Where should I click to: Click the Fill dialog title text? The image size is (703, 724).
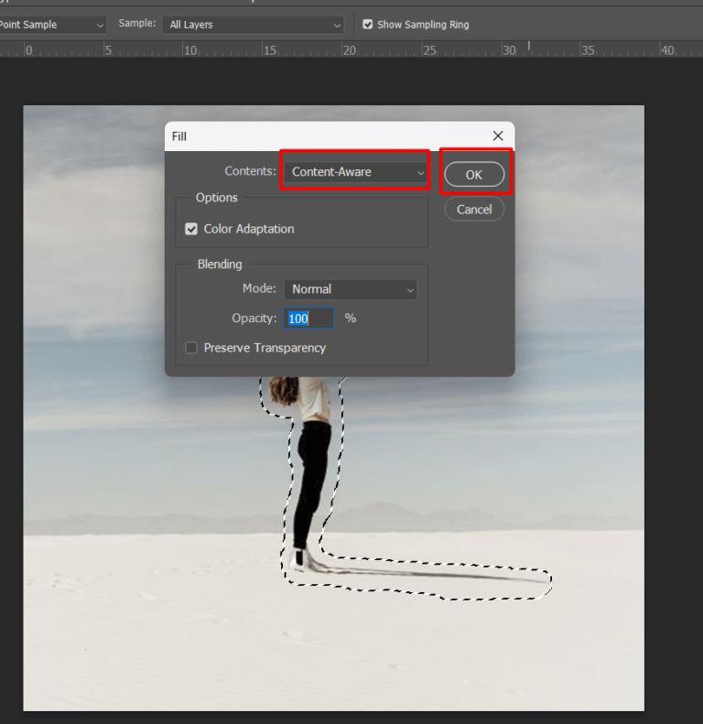click(179, 136)
